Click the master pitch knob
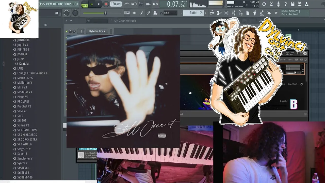 click(75, 13)
